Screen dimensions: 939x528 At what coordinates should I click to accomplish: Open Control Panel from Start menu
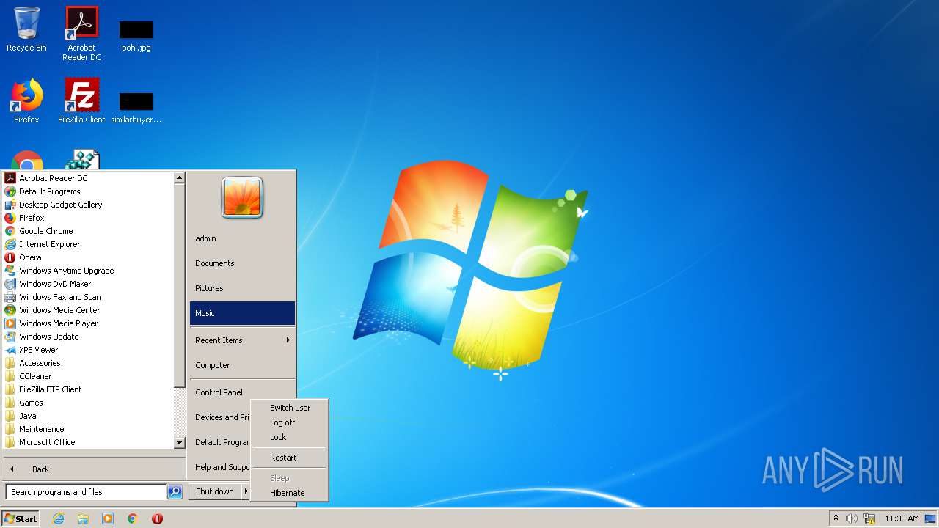[242, 392]
